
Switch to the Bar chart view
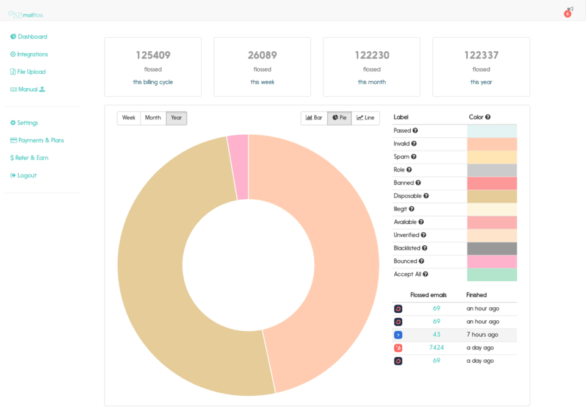click(x=314, y=118)
